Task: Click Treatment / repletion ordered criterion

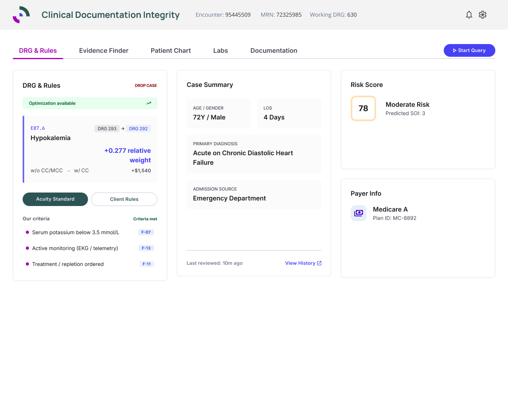Action: [x=68, y=264]
